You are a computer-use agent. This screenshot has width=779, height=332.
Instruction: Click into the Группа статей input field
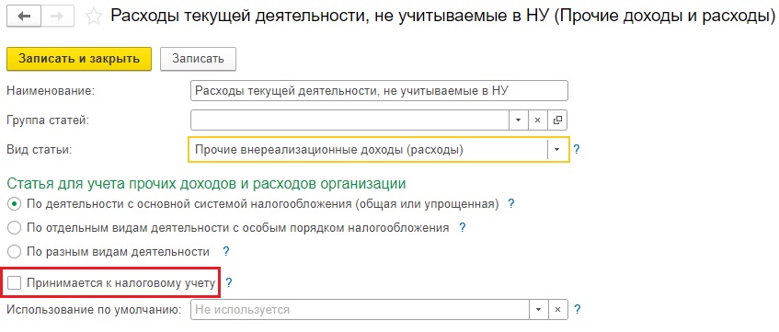pos(349,120)
